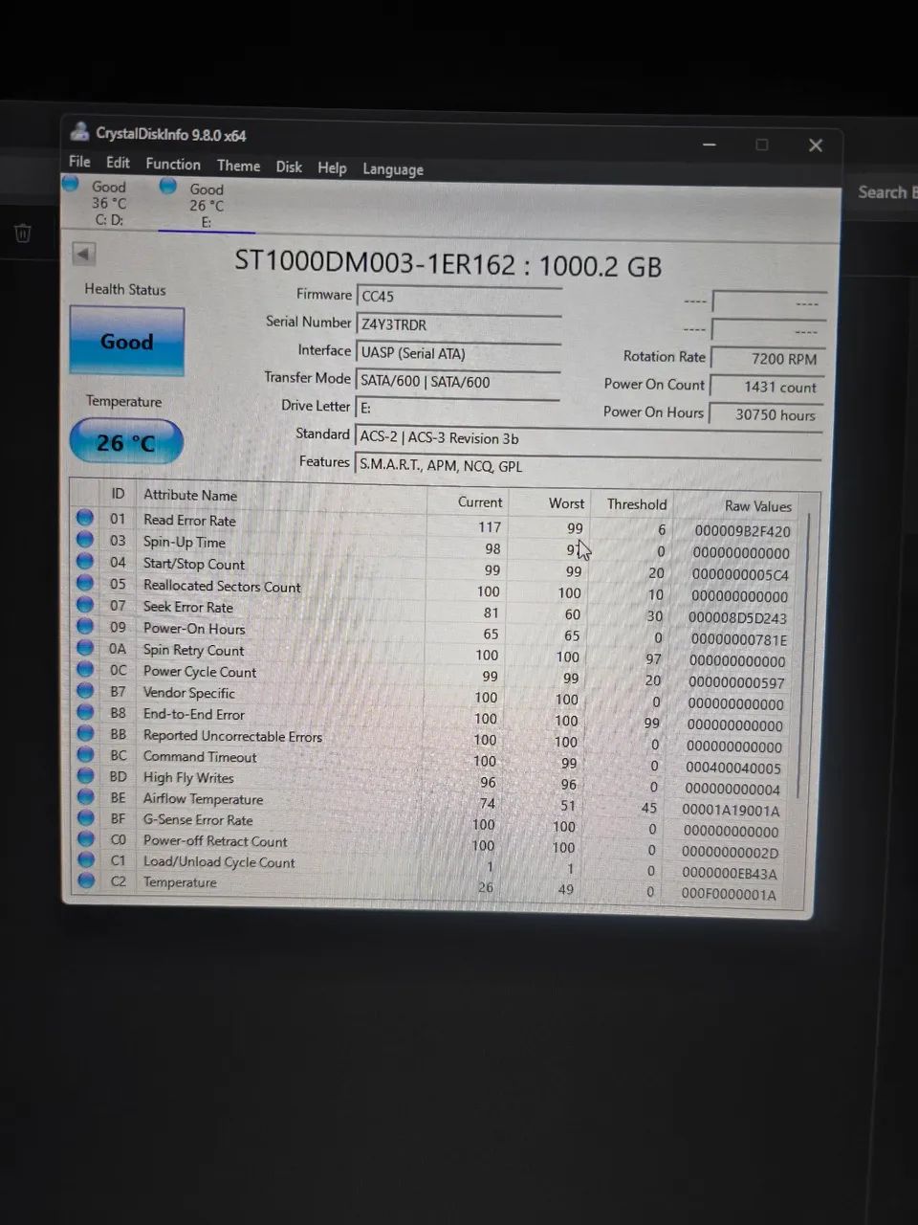Click the status dot for Spin-Up Time
The width and height of the screenshot is (918, 1225).
85,540
